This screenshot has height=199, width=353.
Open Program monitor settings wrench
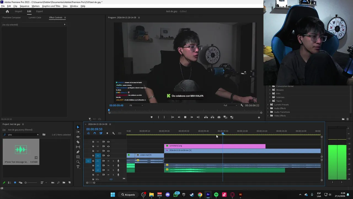tap(242, 105)
